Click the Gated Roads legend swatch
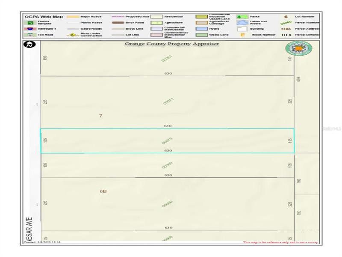The image size is (342, 257). [x=73, y=29]
